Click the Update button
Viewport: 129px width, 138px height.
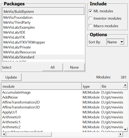pyautogui.click(x=11, y=77)
